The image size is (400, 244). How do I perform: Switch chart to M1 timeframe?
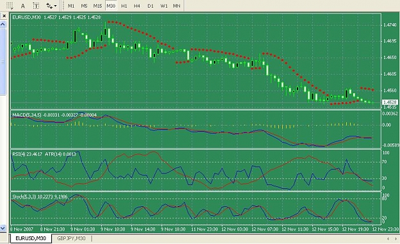(x=71, y=6)
